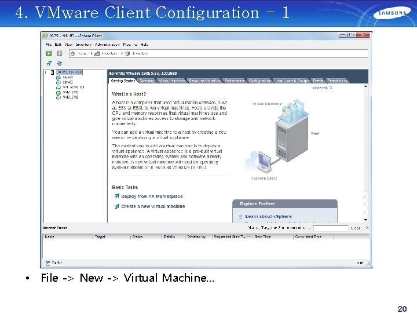Click the vSphere Client title bar icon
This screenshot has height=313, width=417.
coord(45,36)
